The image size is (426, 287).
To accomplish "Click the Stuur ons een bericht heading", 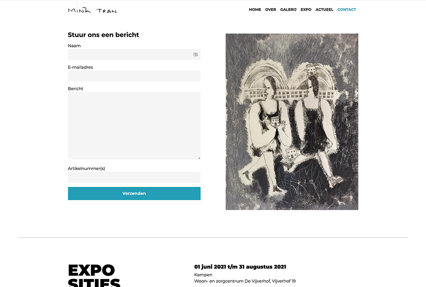I will point(103,35).
